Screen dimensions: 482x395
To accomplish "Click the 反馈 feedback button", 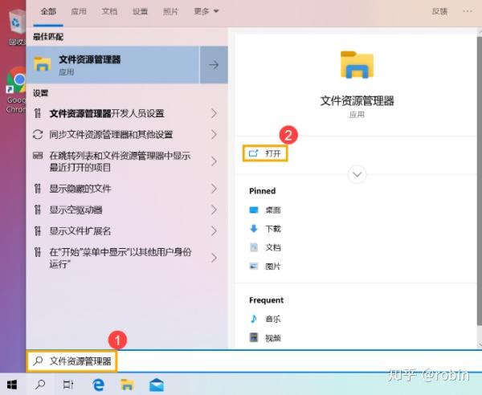I will [x=439, y=12].
